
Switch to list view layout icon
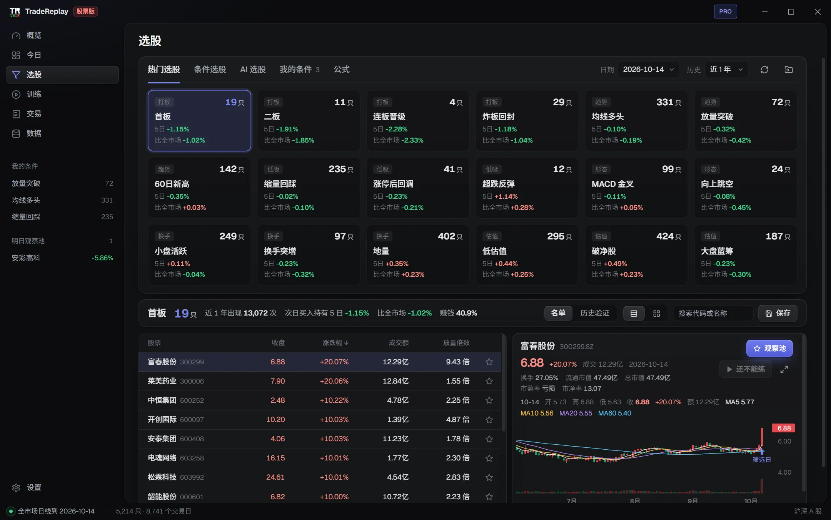[x=634, y=314]
